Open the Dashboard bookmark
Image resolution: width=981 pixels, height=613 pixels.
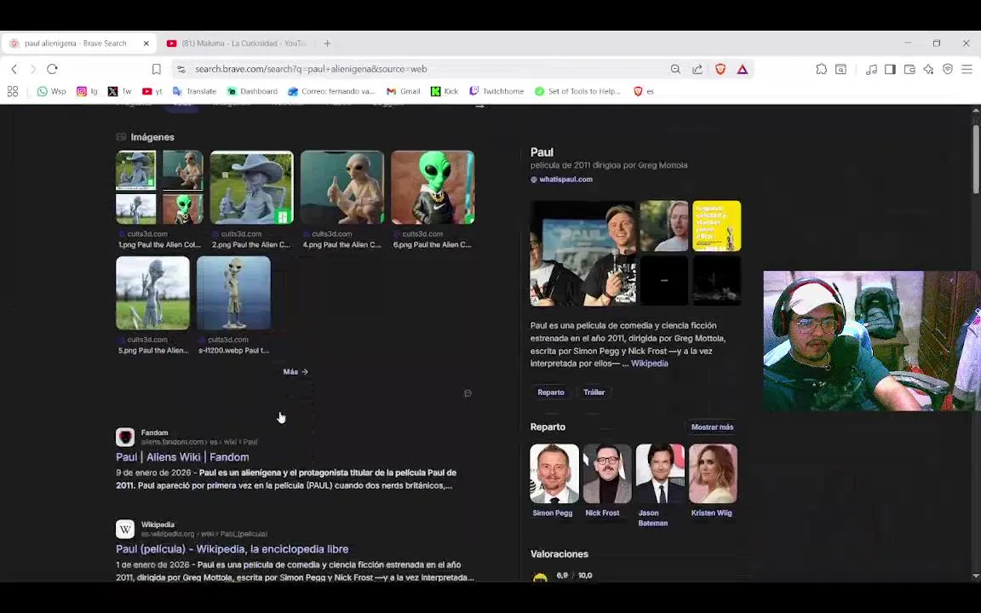252,91
